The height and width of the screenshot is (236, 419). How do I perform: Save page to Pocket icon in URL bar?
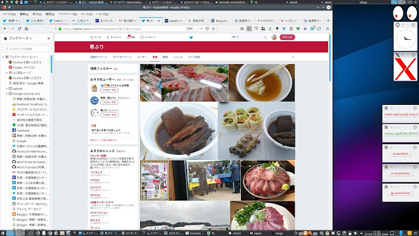[208, 29]
